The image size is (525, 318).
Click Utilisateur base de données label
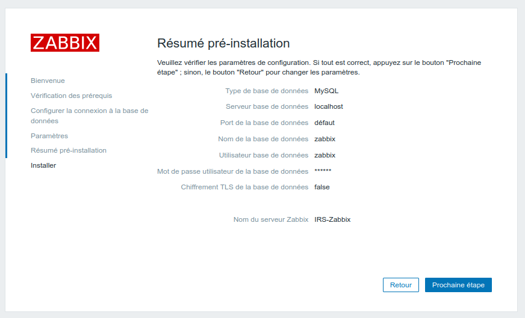[264, 155]
